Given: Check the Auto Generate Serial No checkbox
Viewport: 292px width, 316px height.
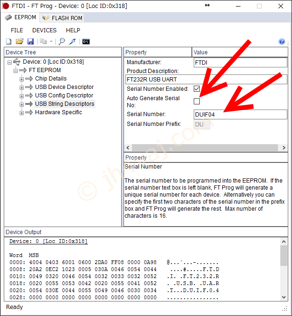Looking at the screenshot, I should point(197,101).
